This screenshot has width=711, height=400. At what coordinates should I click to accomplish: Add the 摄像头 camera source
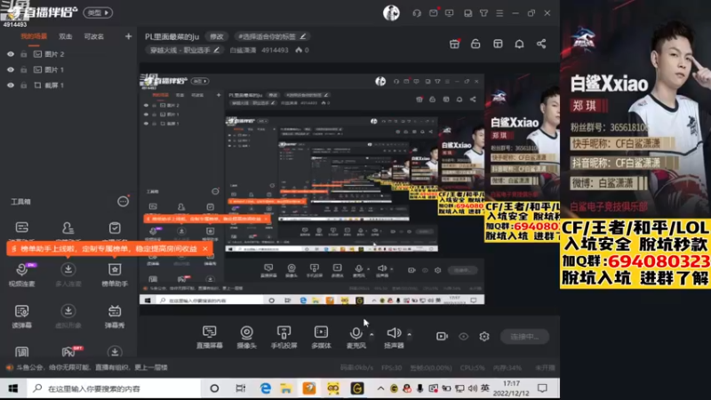pos(247,337)
